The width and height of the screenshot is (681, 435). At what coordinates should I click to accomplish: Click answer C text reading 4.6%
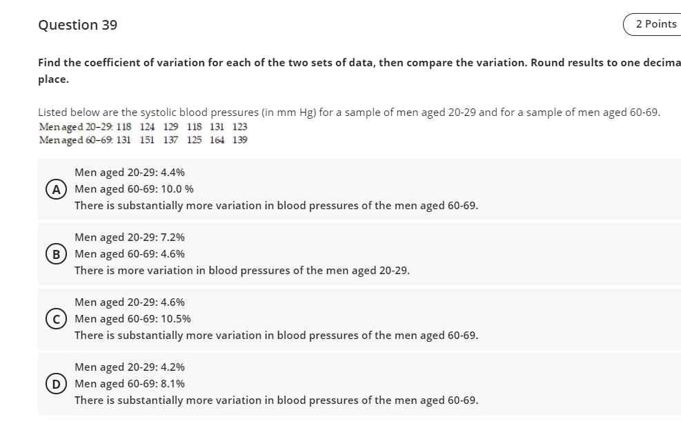tap(129, 302)
